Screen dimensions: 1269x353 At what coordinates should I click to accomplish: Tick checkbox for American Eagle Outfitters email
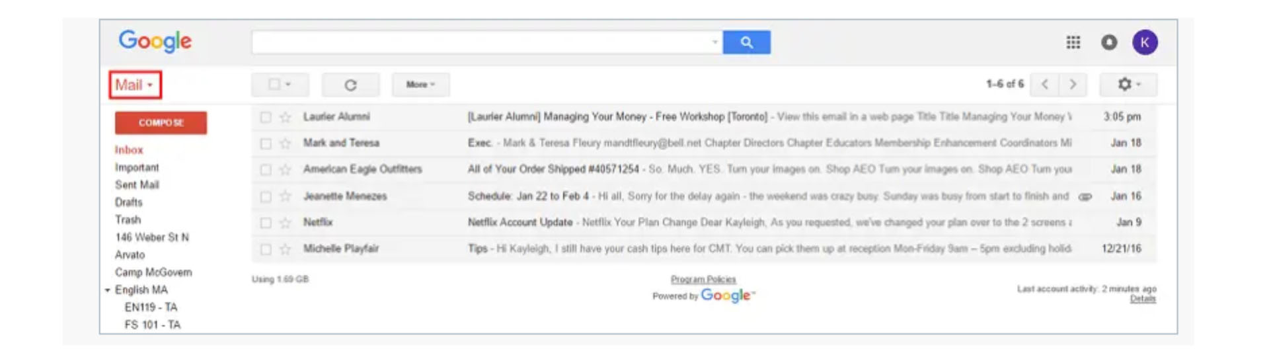click(x=265, y=170)
